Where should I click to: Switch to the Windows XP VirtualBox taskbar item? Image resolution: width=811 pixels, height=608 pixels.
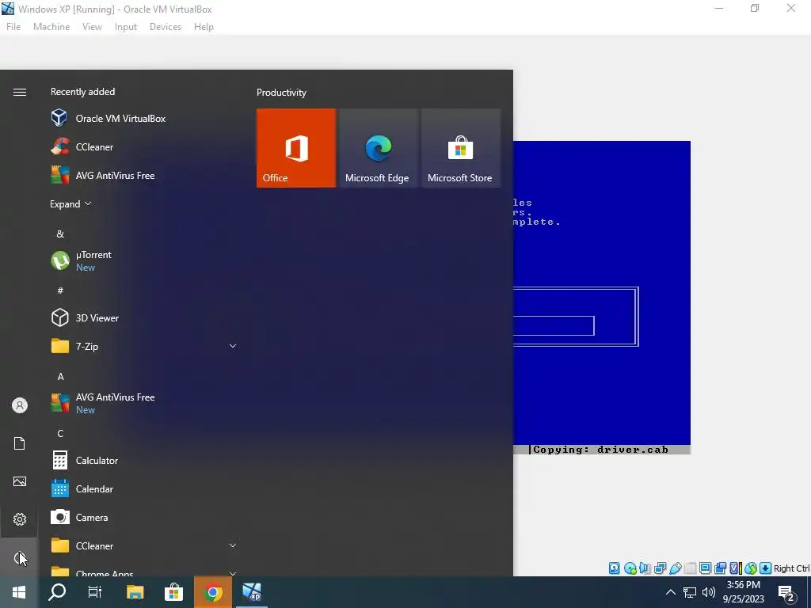[252, 592]
